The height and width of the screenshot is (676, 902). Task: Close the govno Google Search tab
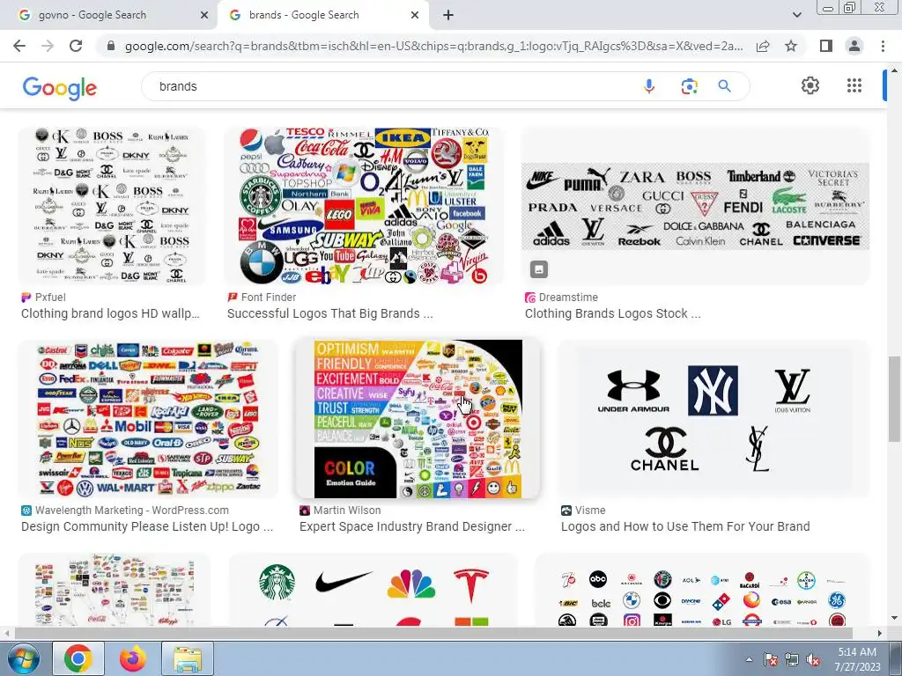[204, 16]
